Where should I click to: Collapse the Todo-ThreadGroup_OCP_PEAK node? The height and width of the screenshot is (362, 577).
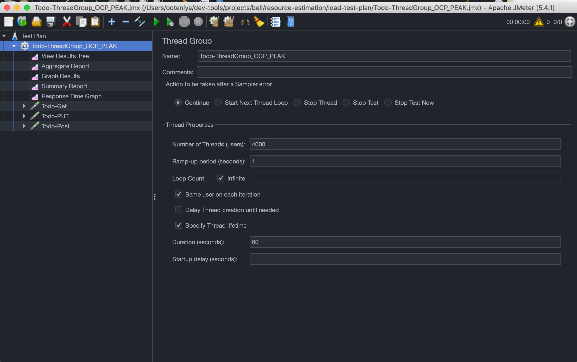14,46
